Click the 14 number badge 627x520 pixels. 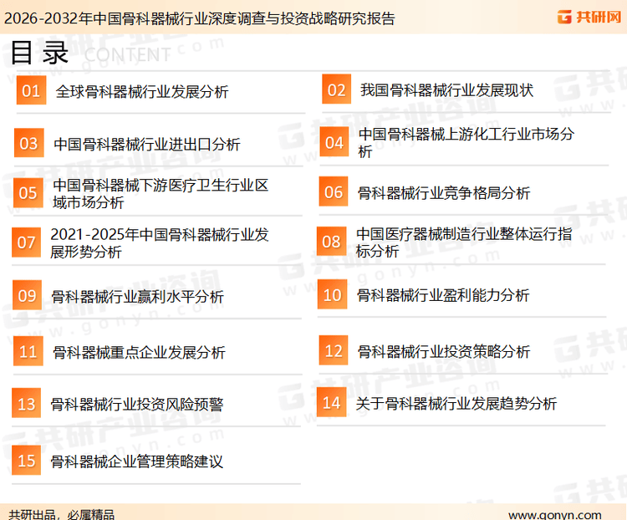pos(332,403)
